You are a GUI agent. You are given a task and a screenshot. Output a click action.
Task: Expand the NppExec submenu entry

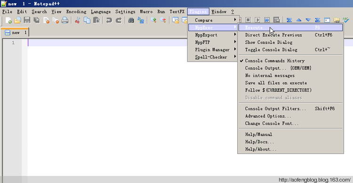[x=213, y=28]
